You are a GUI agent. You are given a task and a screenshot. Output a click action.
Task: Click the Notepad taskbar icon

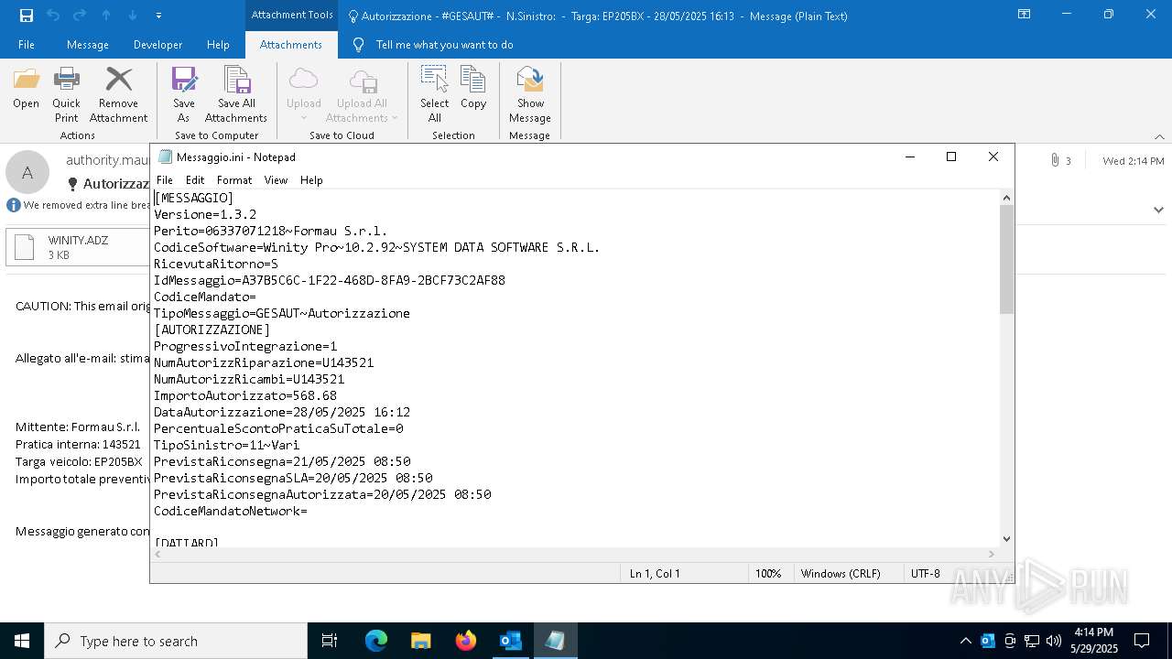tap(555, 641)
